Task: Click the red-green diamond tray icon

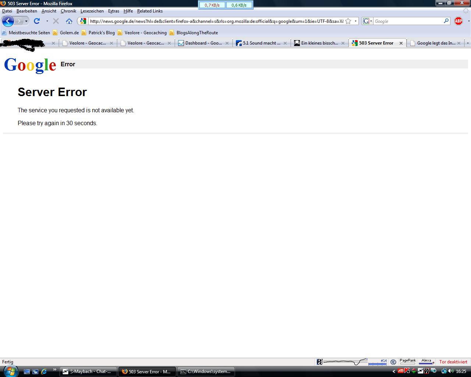Action: click(414, 371)
